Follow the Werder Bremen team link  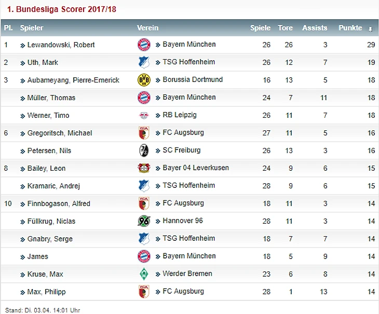[187, 274]
